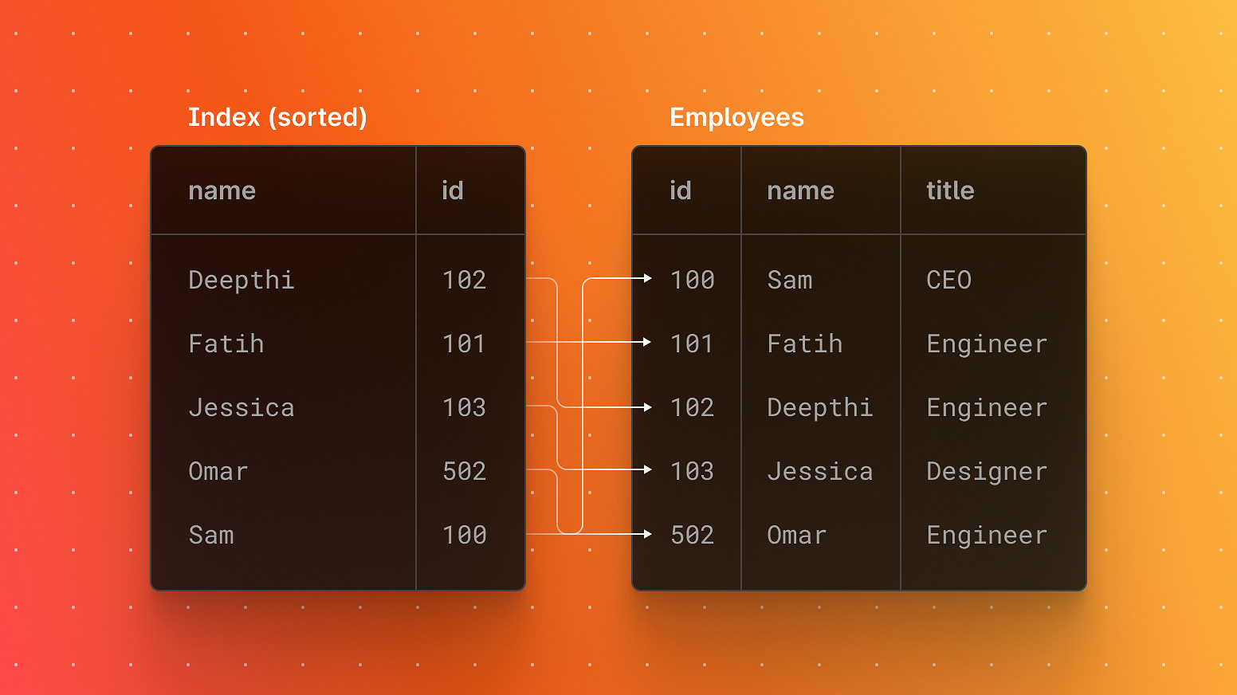The width and height of the screenshot is (1237, 695).
Task: Click id 100 in the Employees table
Action: (x=692, y=280)
